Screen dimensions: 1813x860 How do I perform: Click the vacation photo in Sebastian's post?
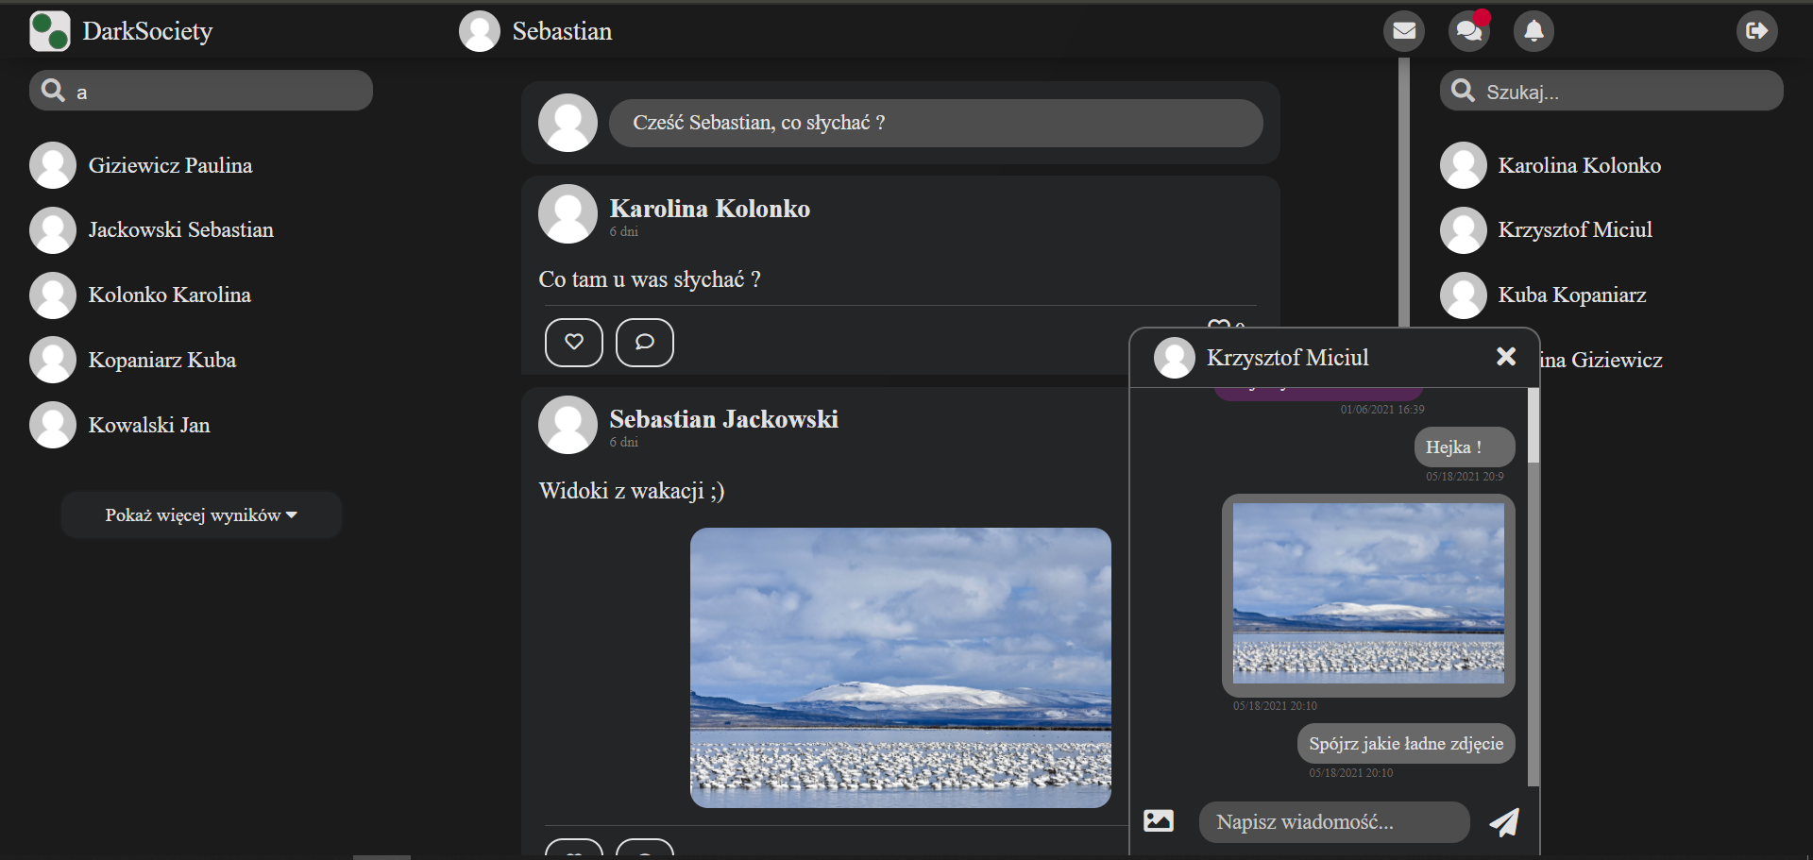coord(900,667)
